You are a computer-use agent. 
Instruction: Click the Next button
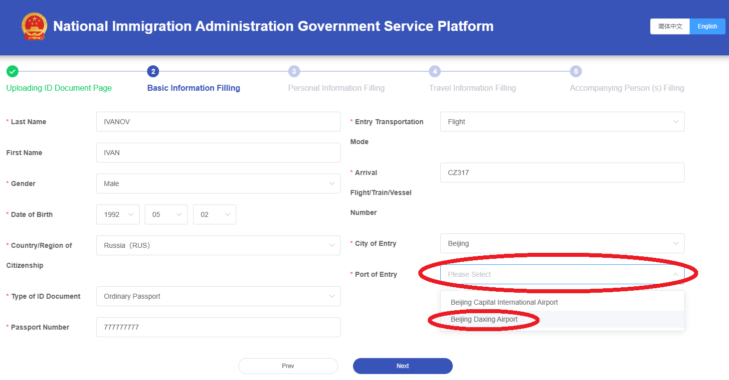click(402, 366)
